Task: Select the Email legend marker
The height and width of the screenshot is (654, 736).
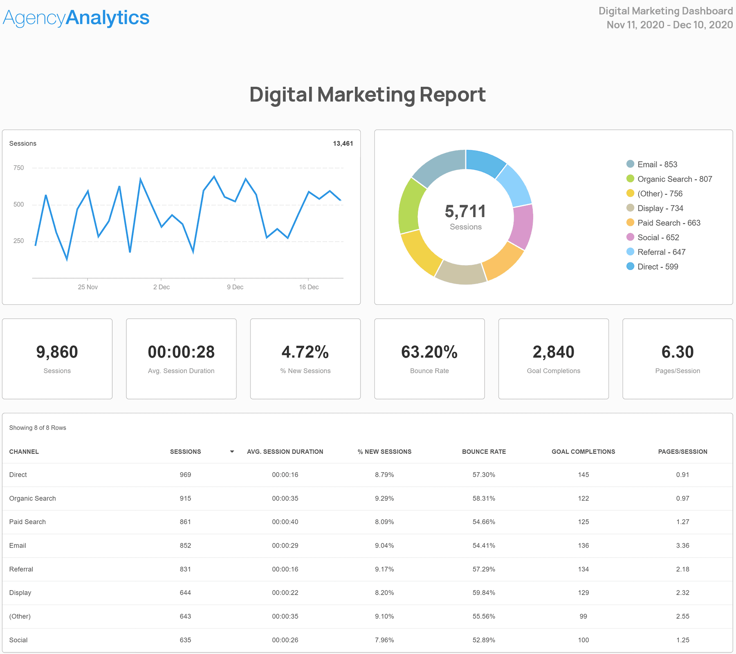Action: coord(629,164)
